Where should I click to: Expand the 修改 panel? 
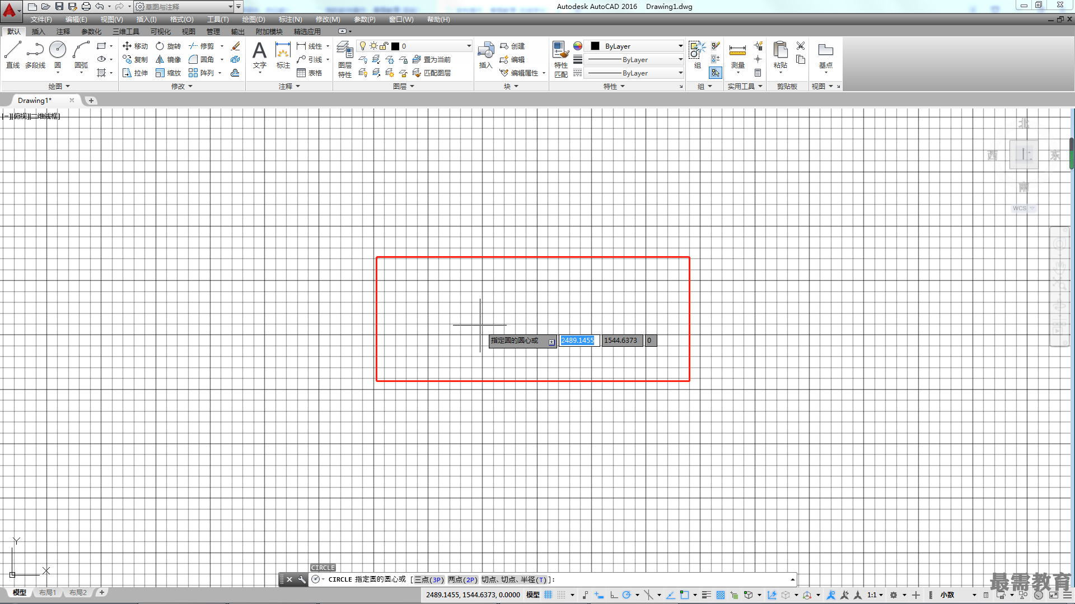click(182, 86)
